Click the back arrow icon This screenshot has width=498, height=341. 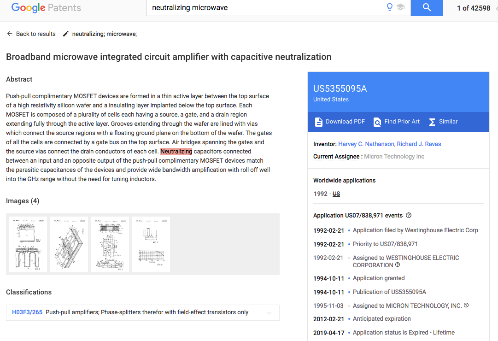(x=10, y=34)
